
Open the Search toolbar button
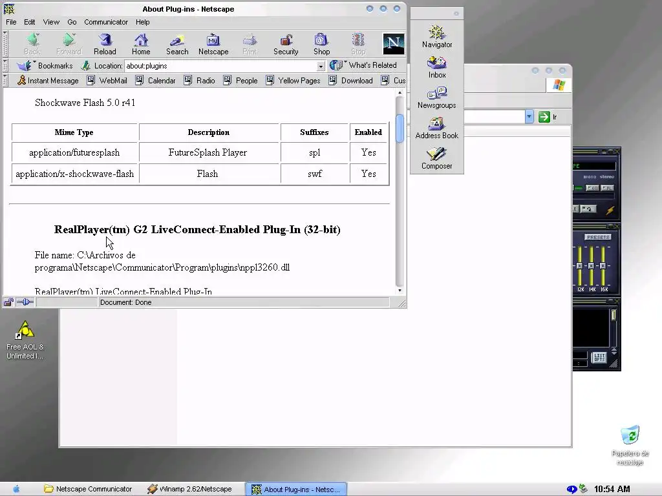point(177,44)
